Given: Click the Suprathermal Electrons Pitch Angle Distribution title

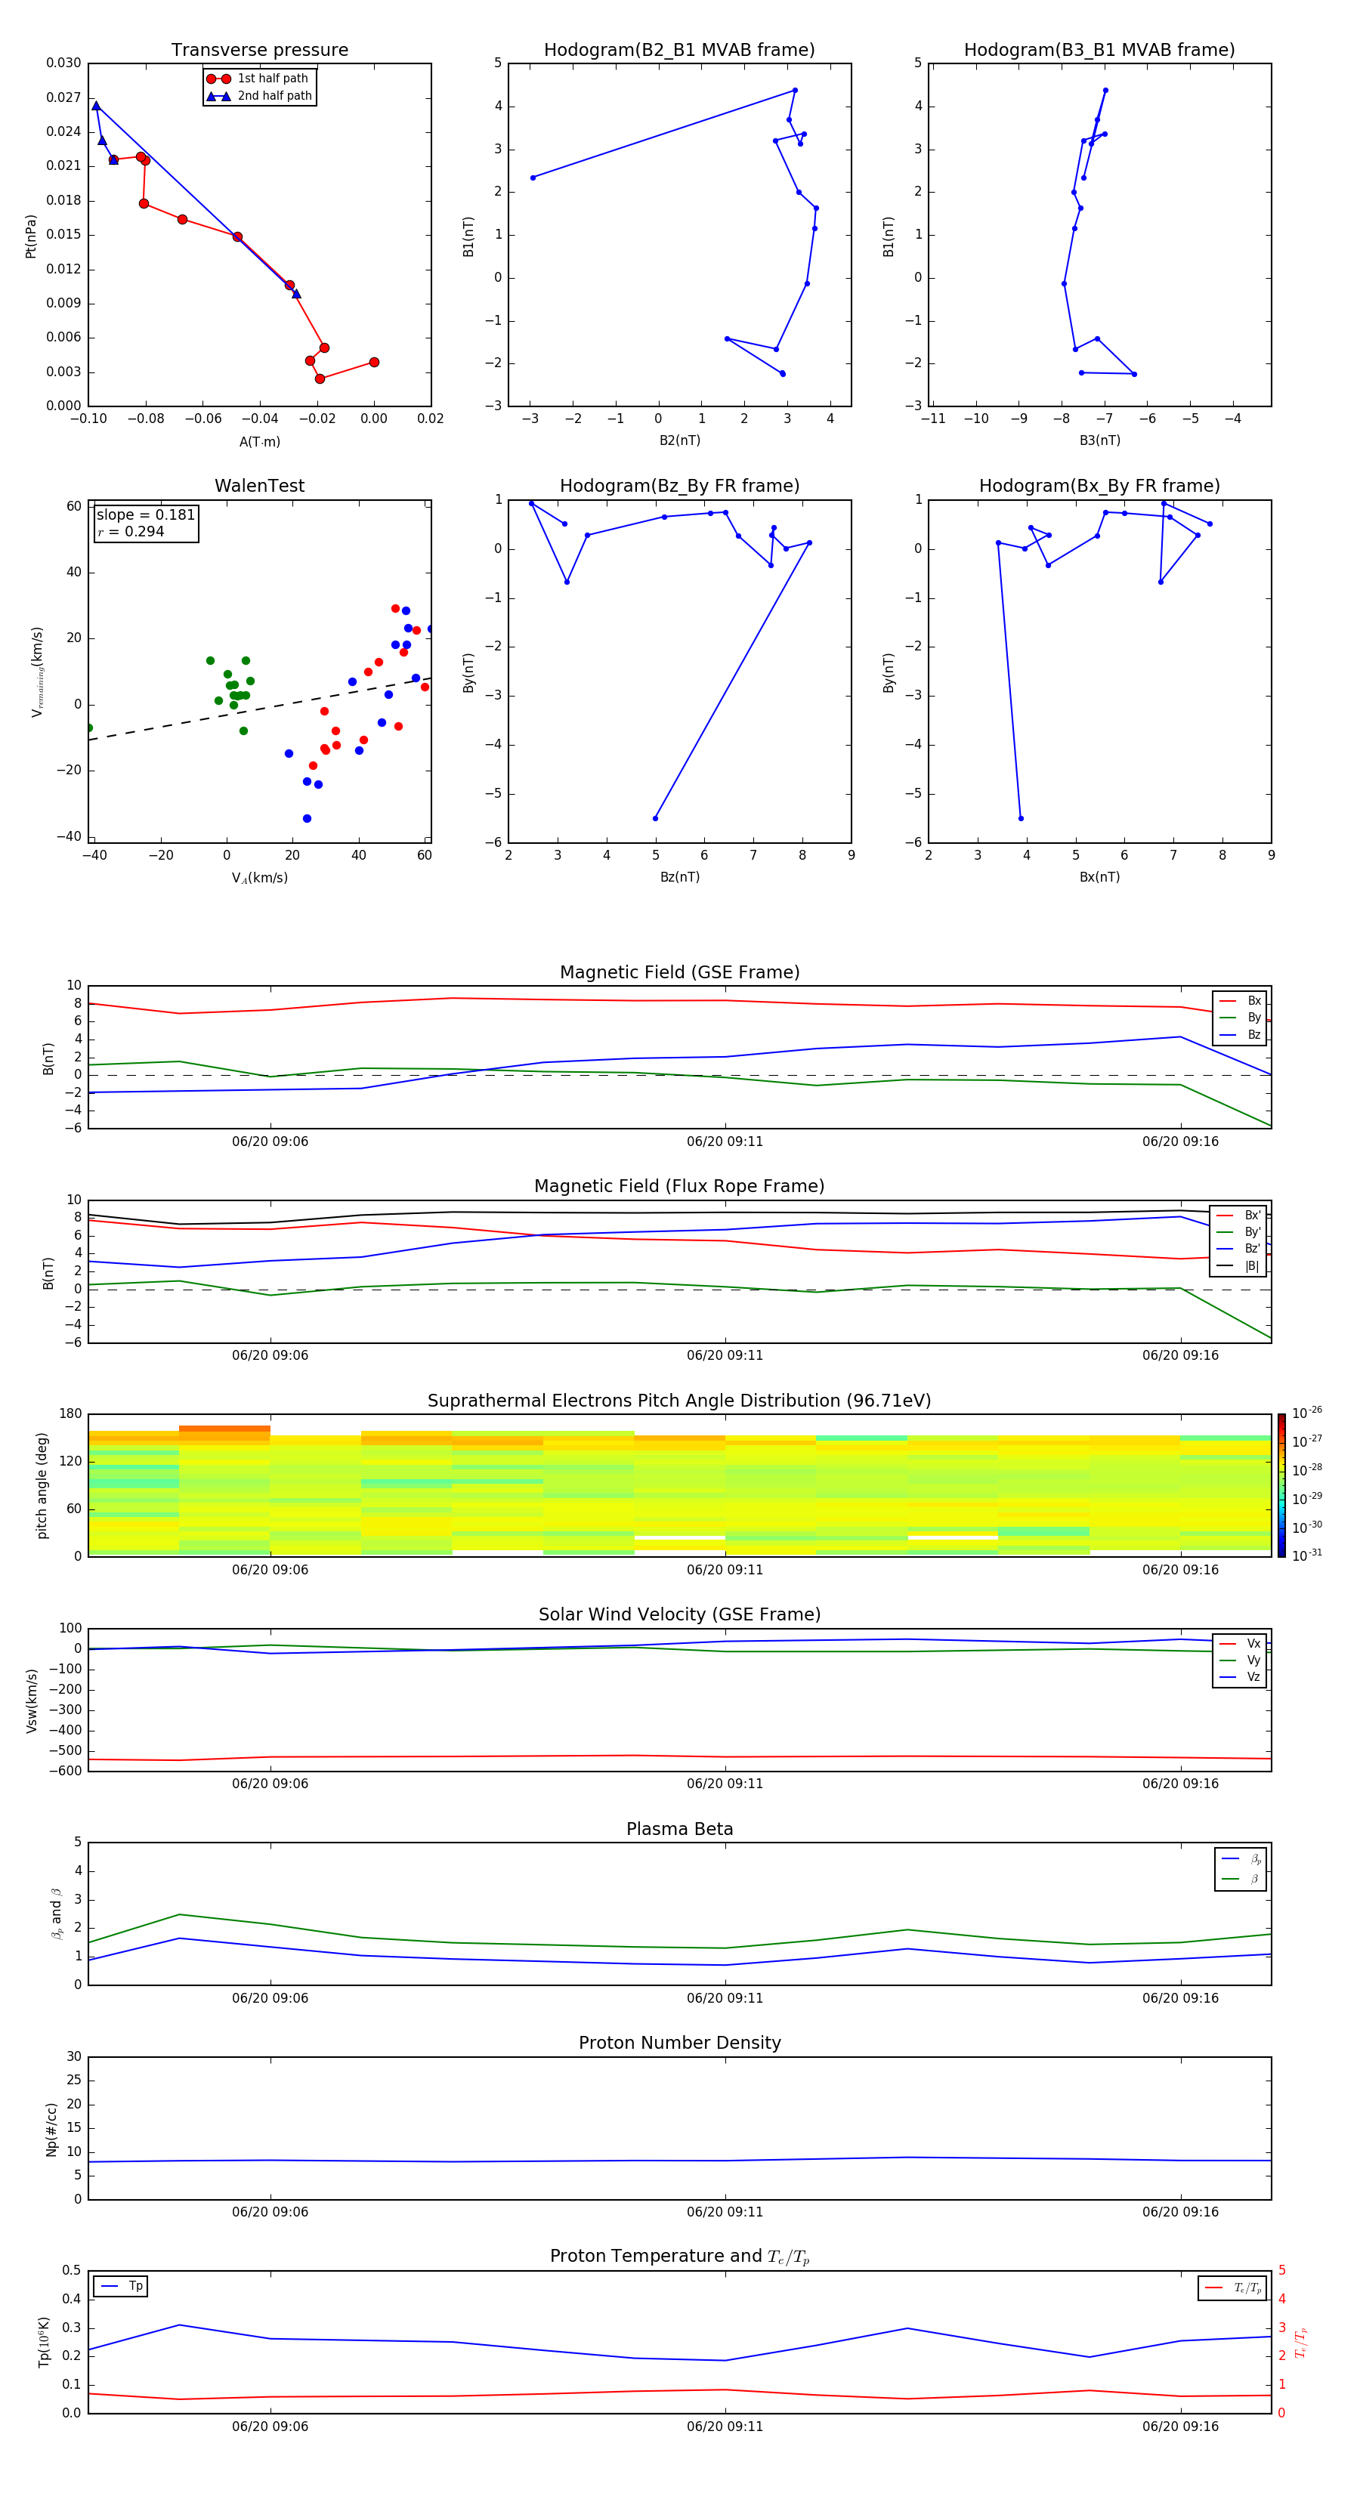Looking at the screenshot, I should 679,1401.
